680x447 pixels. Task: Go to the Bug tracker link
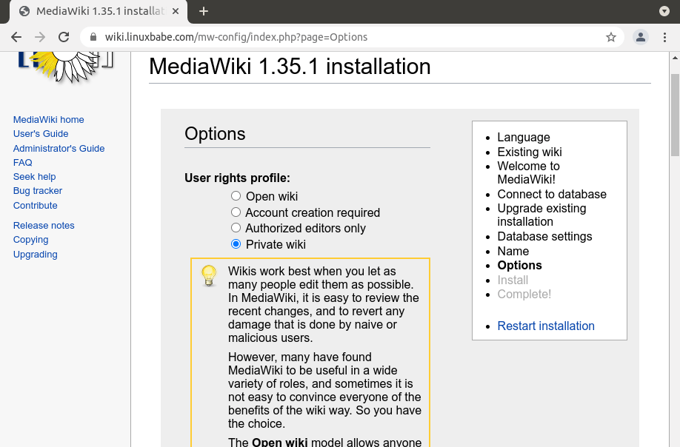pyautogui.click(x=38, y=191)
